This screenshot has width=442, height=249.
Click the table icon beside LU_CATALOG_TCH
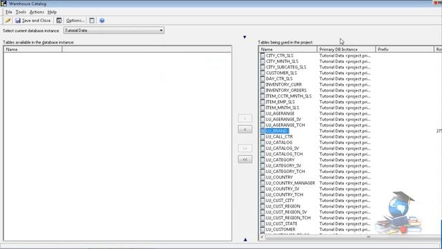(x=262, y=154)
